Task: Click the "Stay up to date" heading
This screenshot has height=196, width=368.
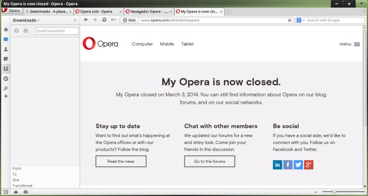Action: click(118, 126)
